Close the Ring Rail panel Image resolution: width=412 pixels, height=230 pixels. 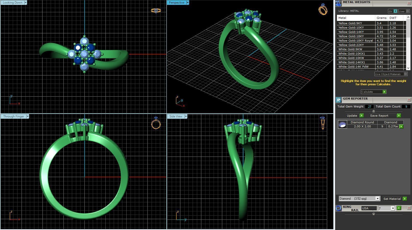tap(409, 208)
